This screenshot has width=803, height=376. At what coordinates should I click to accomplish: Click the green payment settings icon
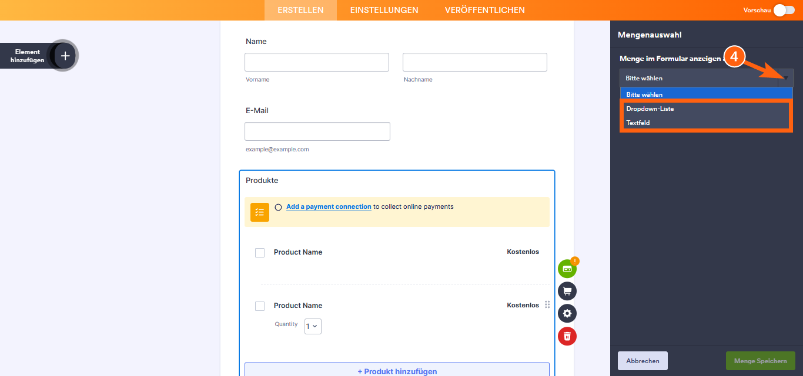567,268
